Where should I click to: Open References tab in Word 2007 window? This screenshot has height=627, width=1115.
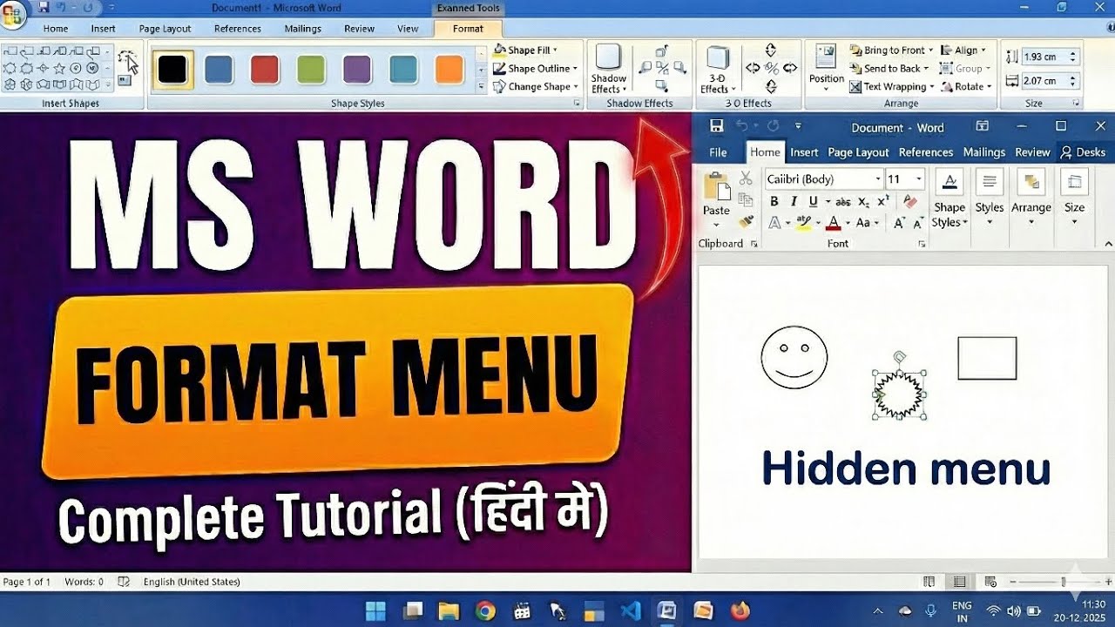238,29
